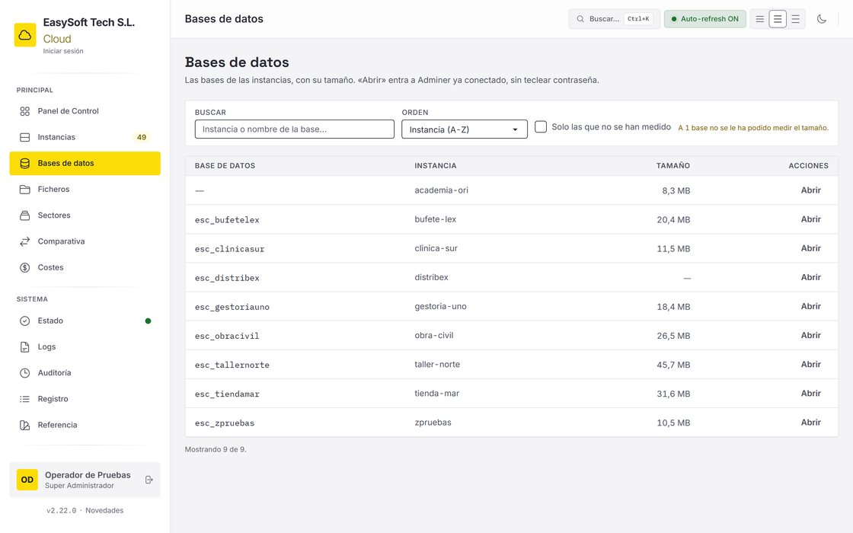Image resolution: width=853 pixels, height=533 pixels.
Task: Click Abrir for esc_bufetelex
Action: click(x=810, y=219)
